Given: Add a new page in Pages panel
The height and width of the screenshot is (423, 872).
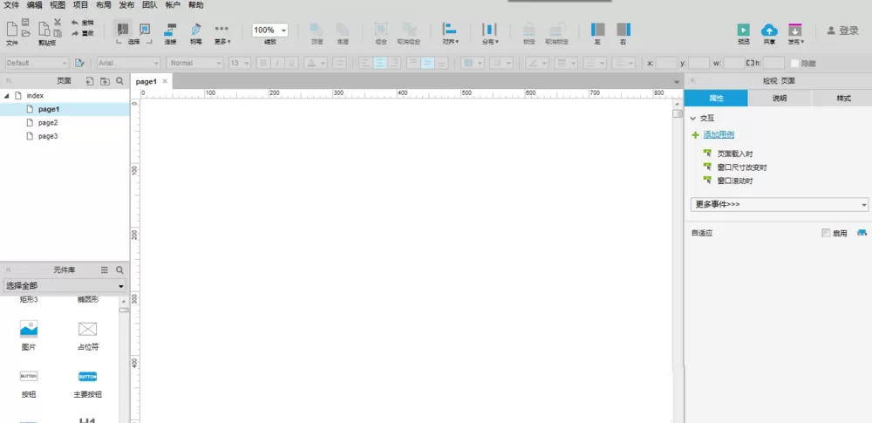Looking at the screenshot, I should 90,81.
